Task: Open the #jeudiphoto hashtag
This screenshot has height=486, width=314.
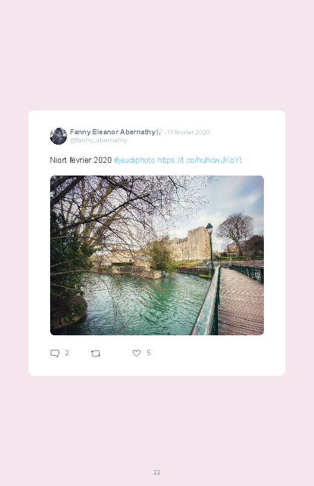Action: (134, 160)
